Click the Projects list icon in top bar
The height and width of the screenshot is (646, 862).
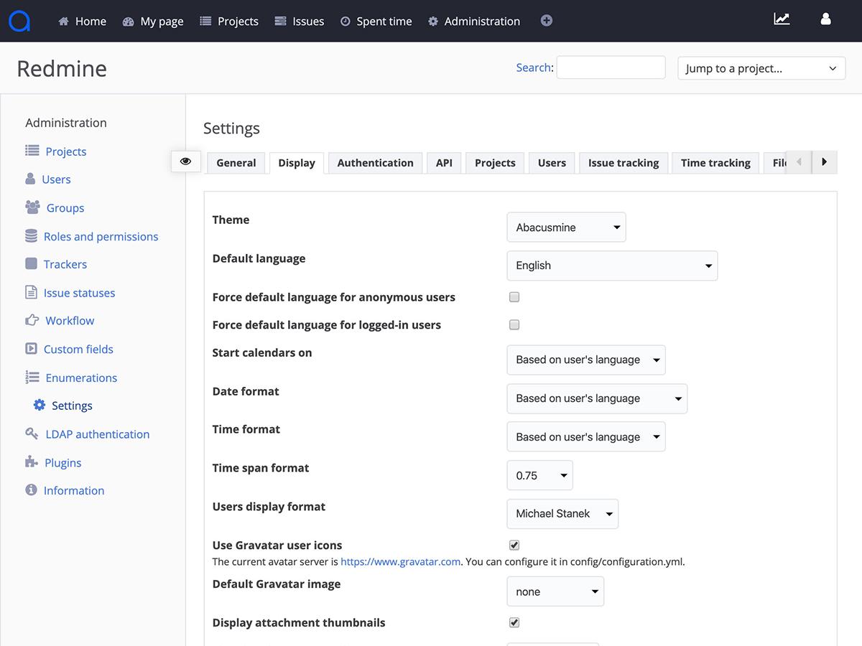pos(206,22)
